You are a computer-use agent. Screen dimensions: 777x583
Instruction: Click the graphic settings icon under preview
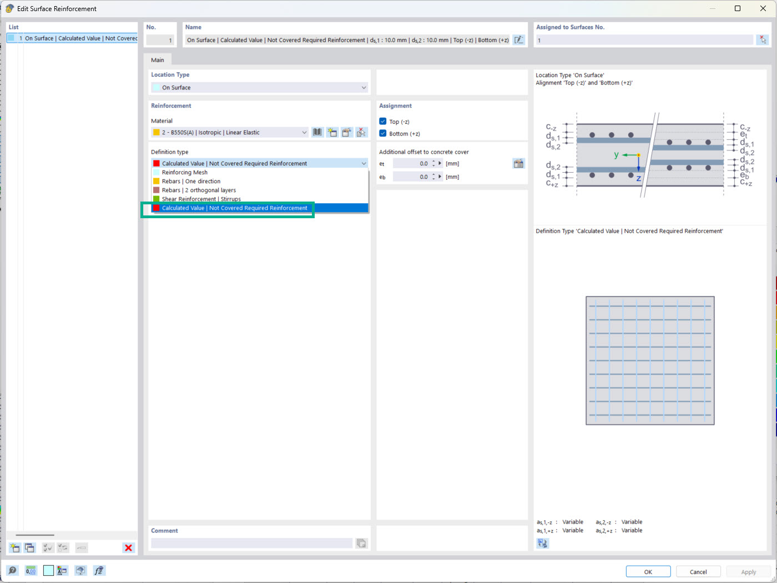[x=543, y=543]
